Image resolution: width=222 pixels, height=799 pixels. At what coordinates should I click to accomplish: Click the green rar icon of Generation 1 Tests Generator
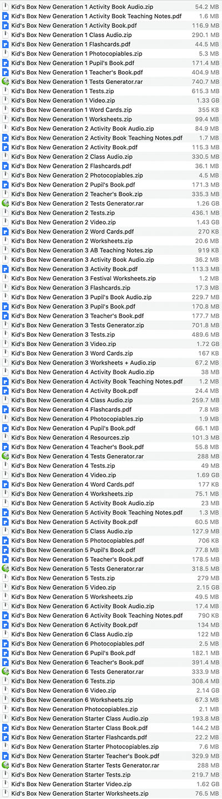click(5, 82)
